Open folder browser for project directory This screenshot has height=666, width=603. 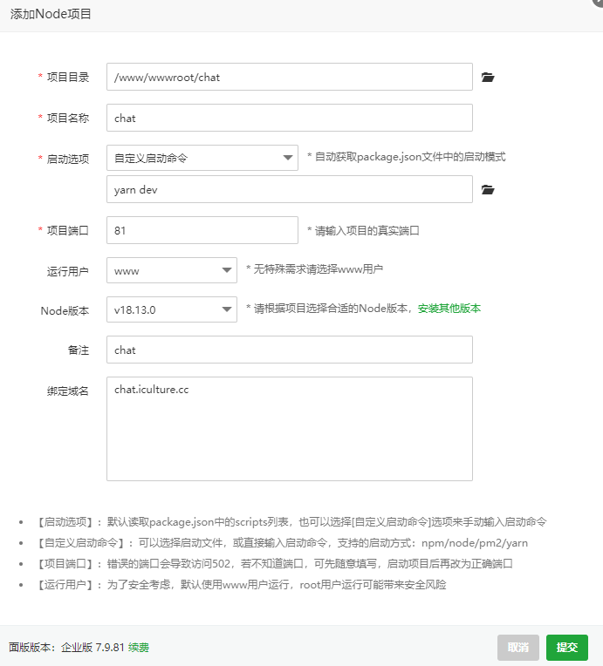coord(488,78)
